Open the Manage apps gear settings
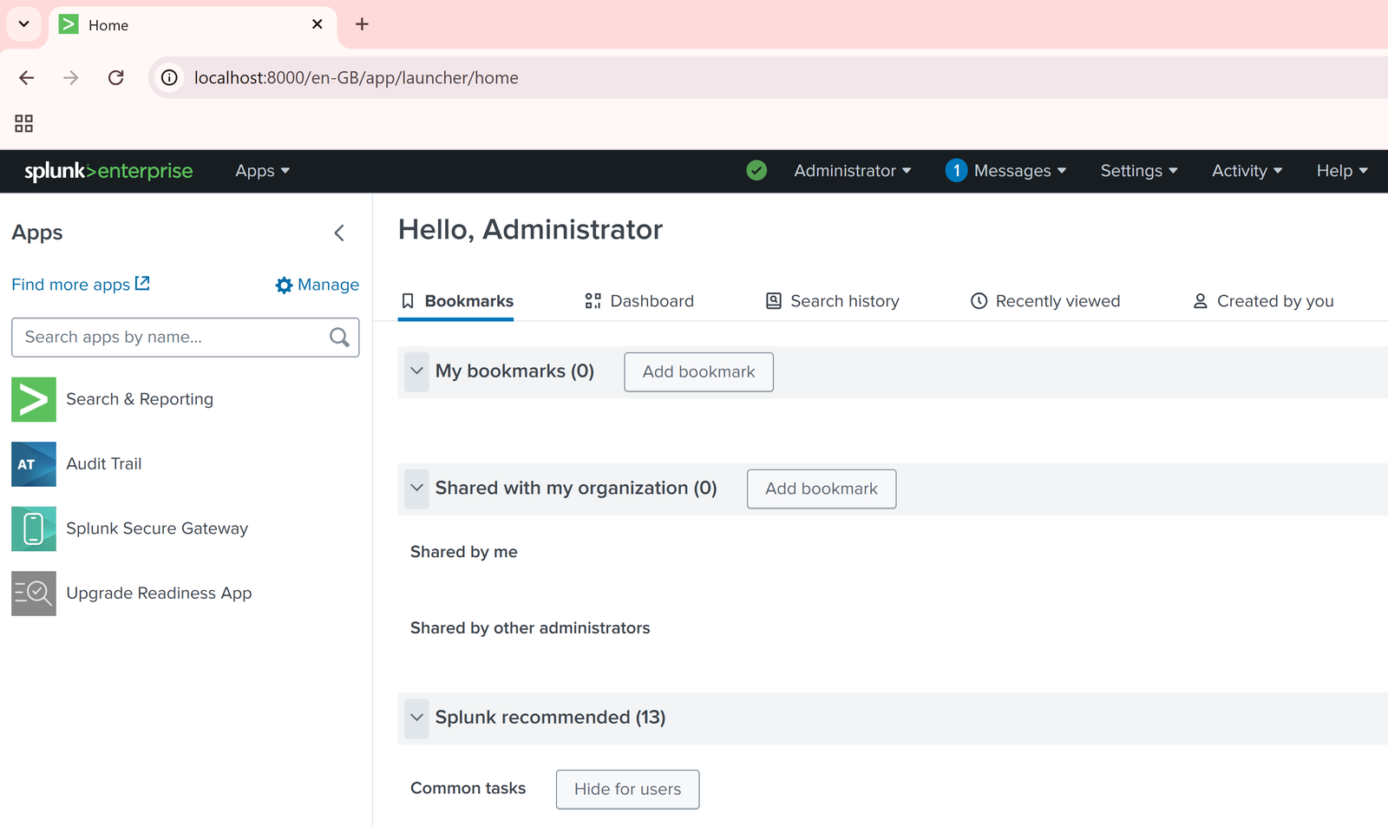Viewport: 1388px width, 827px height. pos(317,285)
